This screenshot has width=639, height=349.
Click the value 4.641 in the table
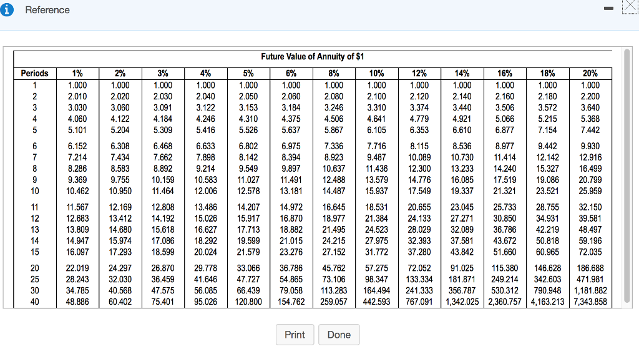click(376, 119)
